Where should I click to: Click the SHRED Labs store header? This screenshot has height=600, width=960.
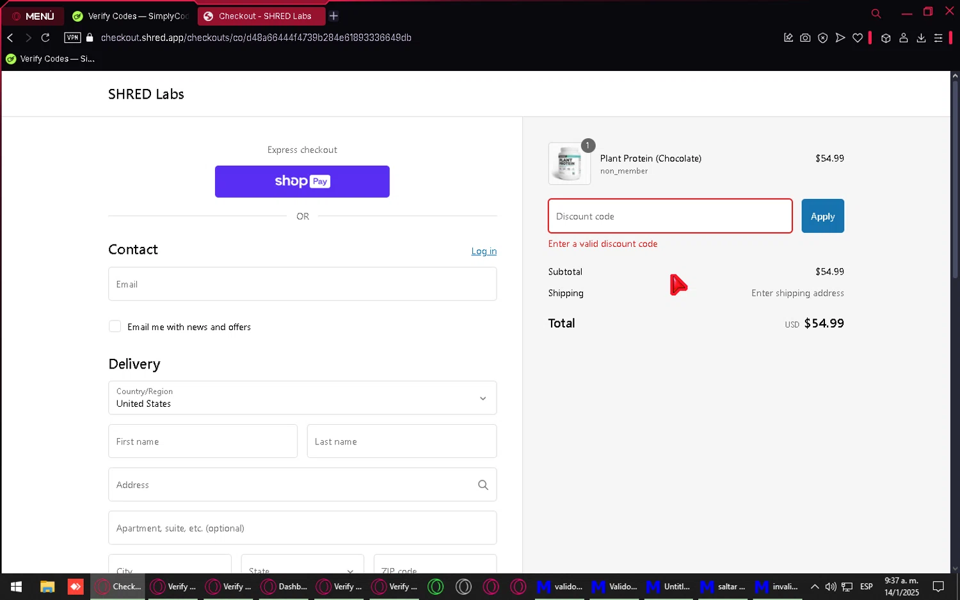(146, 94)
